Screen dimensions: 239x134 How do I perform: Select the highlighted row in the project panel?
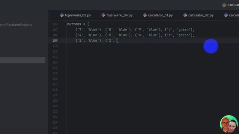[x=22, y=60]
